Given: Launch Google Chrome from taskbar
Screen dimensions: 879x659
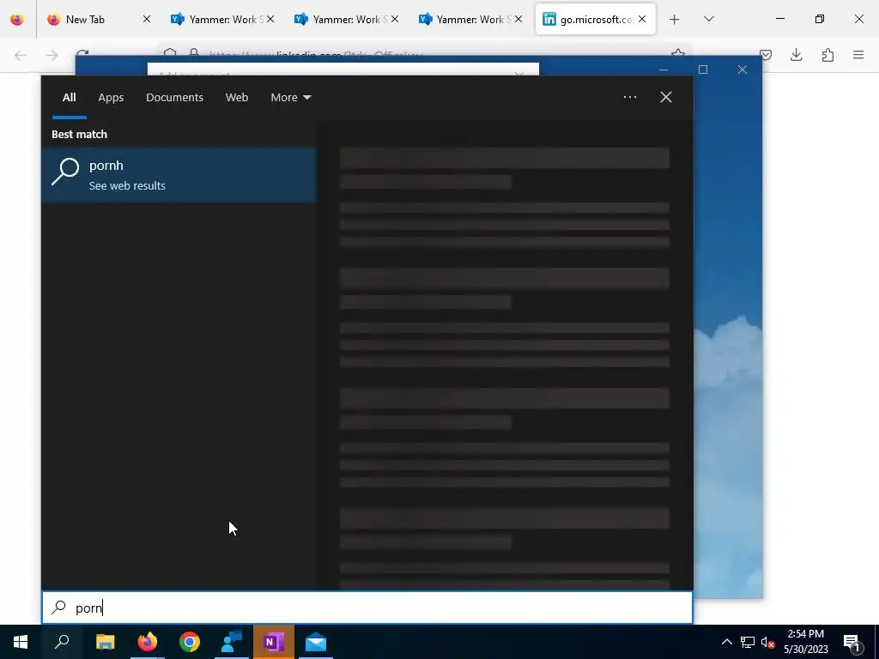Looking at the screenshot, I should 190,642.
